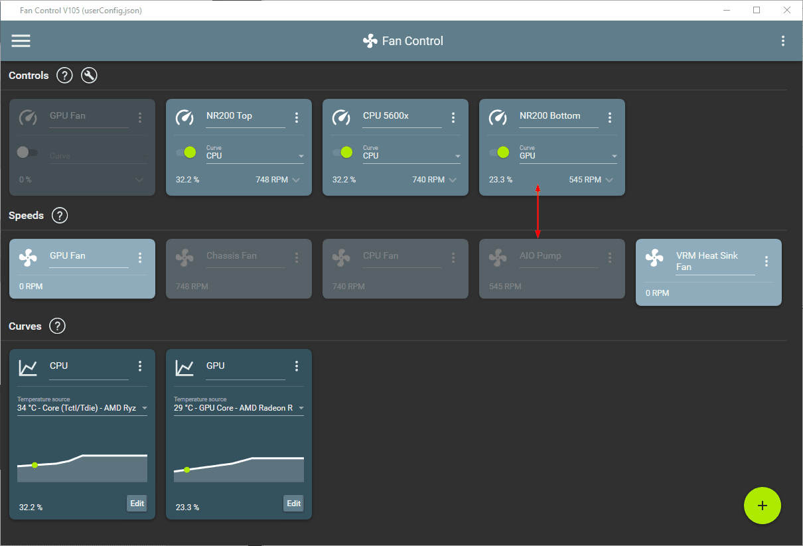Click the fan icon on Chassis Fan card

pyautogui.click(x=184, y=257)
